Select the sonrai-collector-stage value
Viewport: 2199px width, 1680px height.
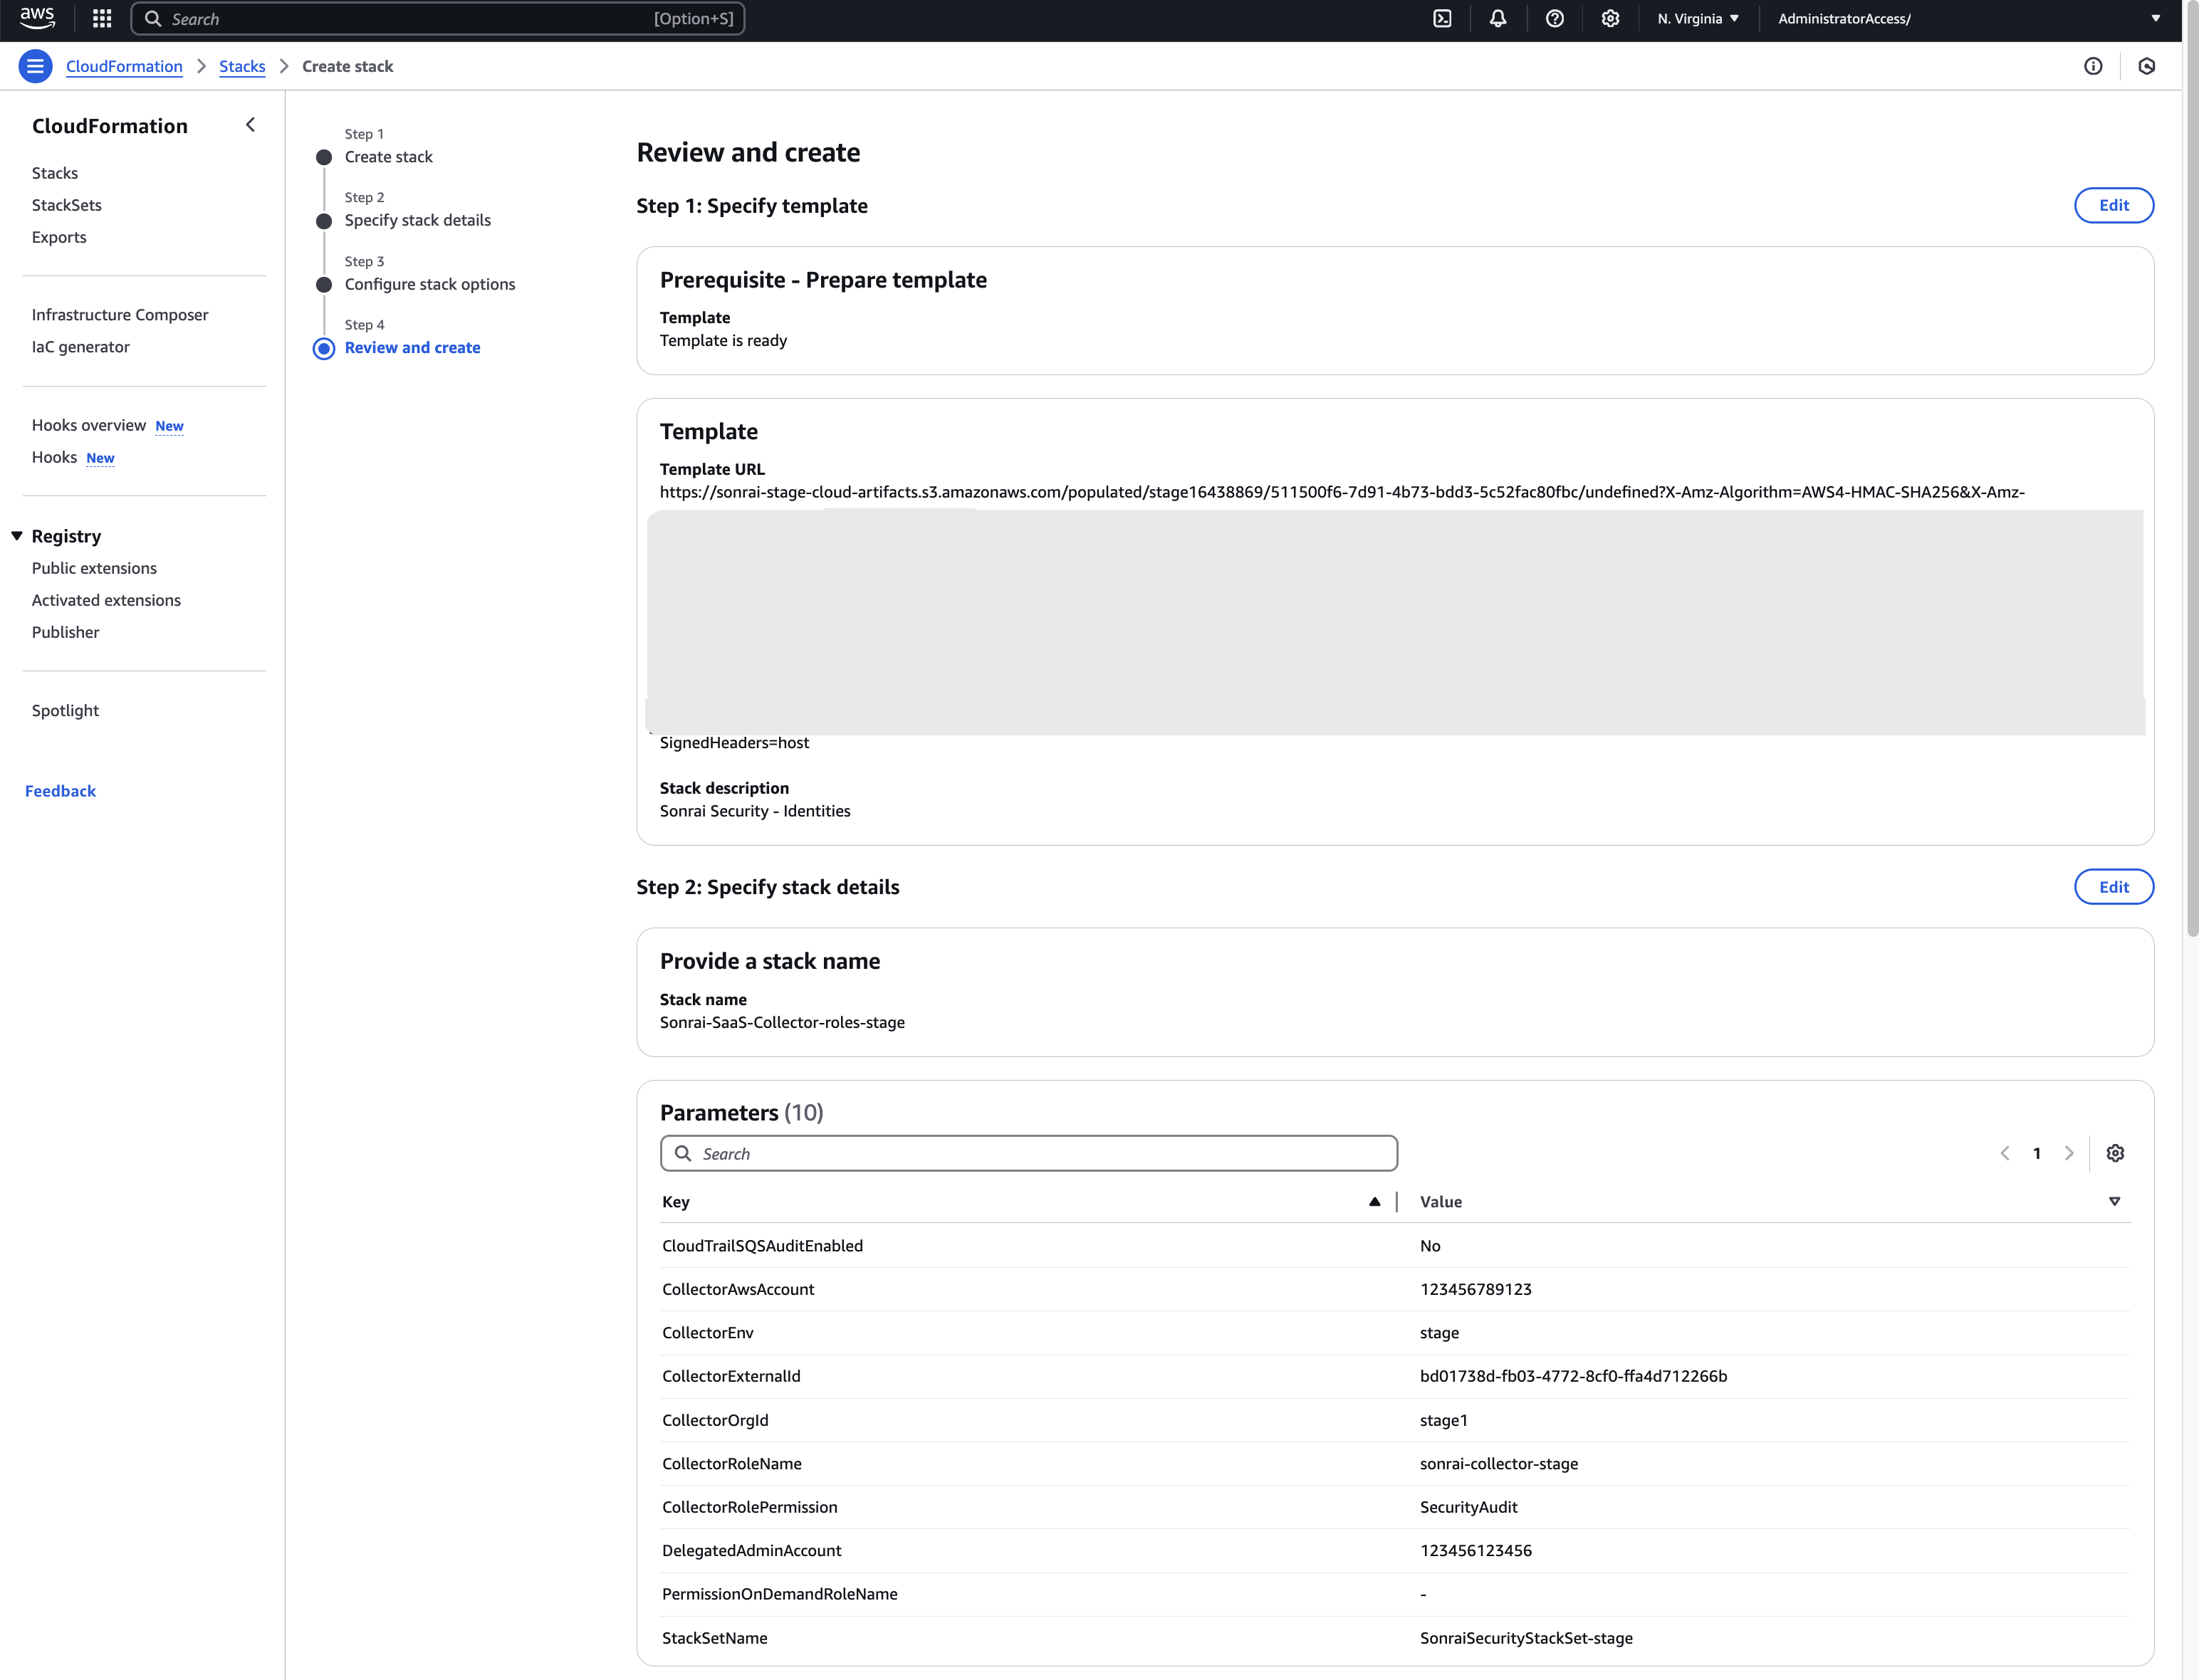click(x=1499, y=1464)
